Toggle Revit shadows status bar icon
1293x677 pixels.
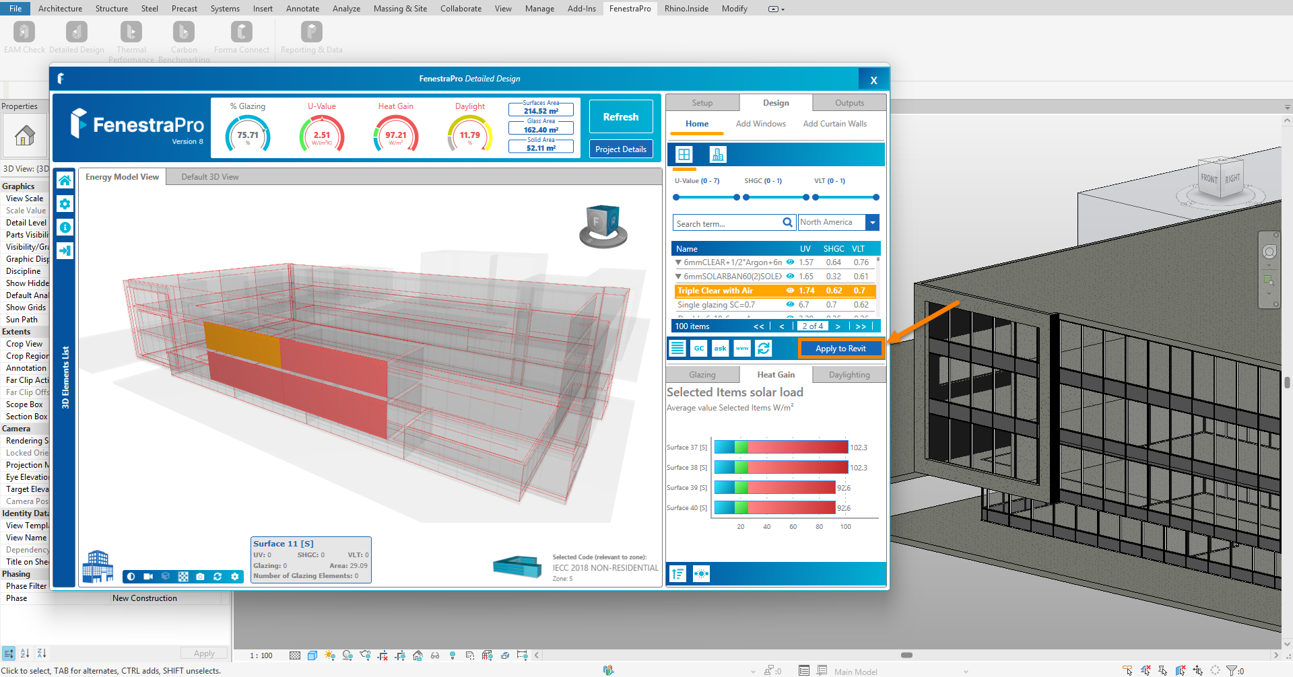[347, 655]
